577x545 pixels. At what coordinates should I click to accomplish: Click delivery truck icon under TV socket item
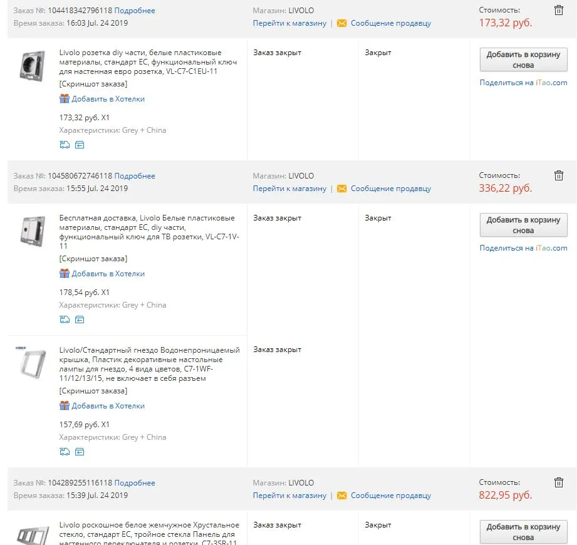[x=65, y=319]
